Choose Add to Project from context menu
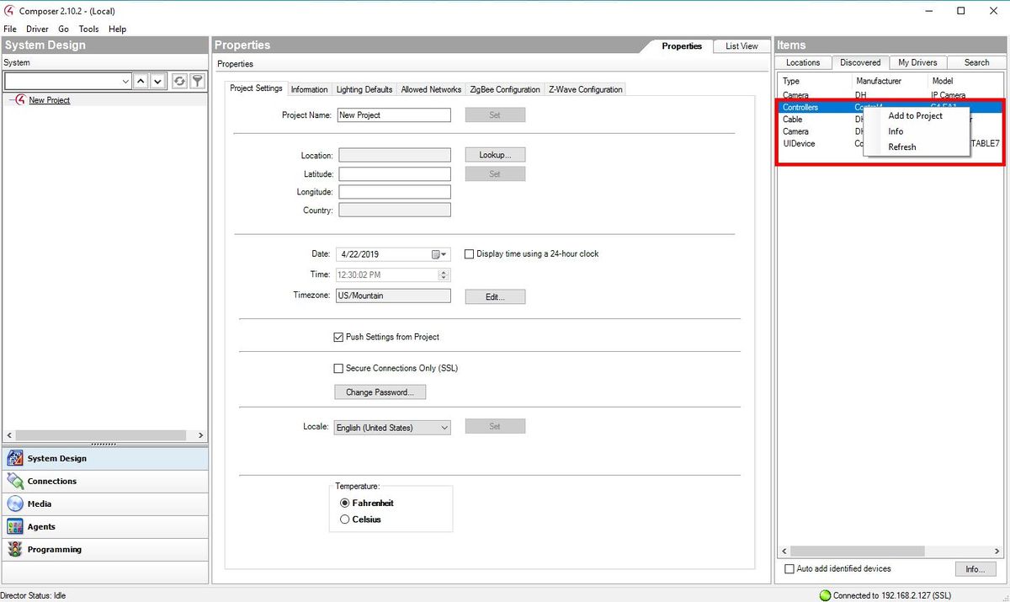The image size is (1010, 602). [x=915, y=116]
